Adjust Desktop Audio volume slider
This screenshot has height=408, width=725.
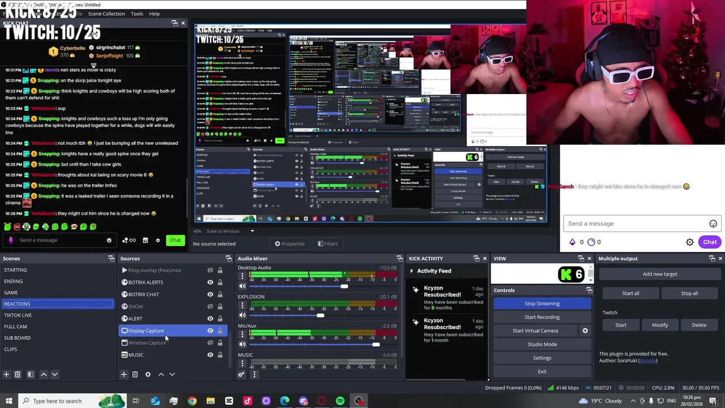coord(344,286)
